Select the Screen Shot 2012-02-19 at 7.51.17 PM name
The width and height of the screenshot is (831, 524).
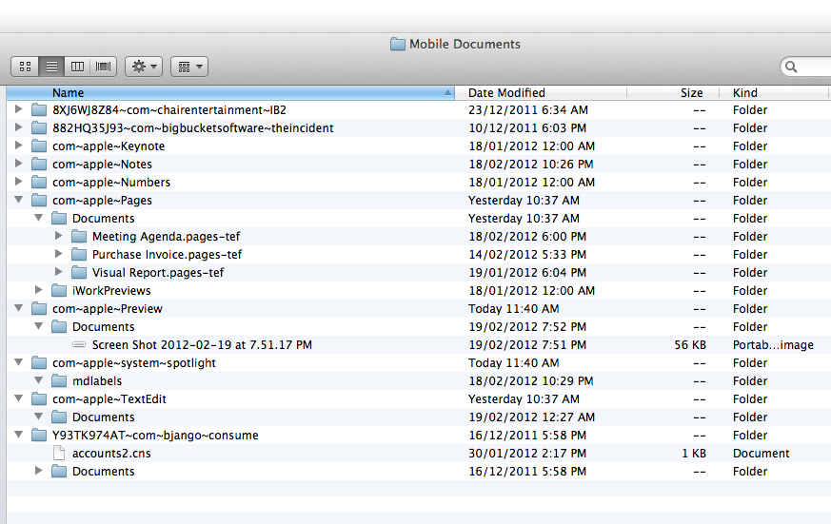[202, 345]
